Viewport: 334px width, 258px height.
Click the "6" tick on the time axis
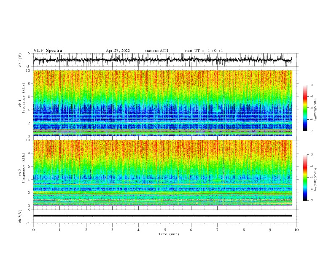pos(191,230)
